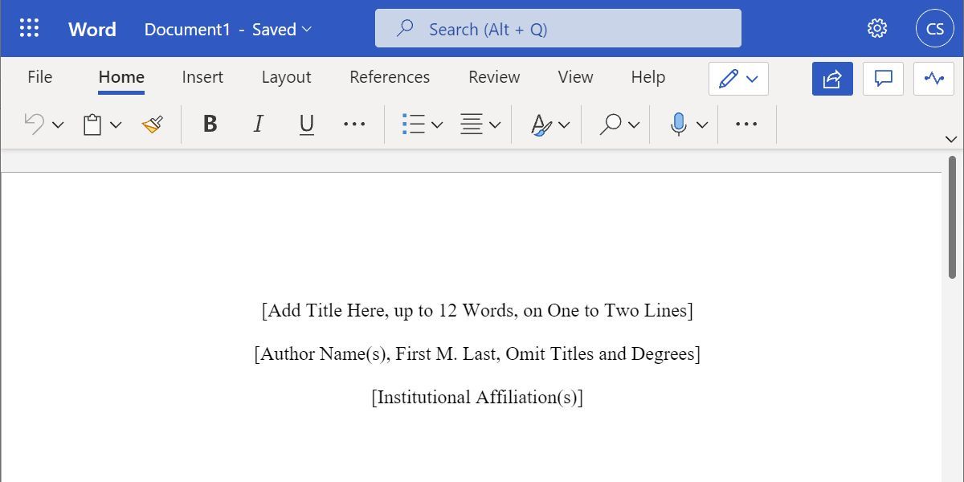Image resolution: width=964 pixels, height=482 pixels.
Task: Expand the Find dropdown arrow
Action: (x=634, y=125)
